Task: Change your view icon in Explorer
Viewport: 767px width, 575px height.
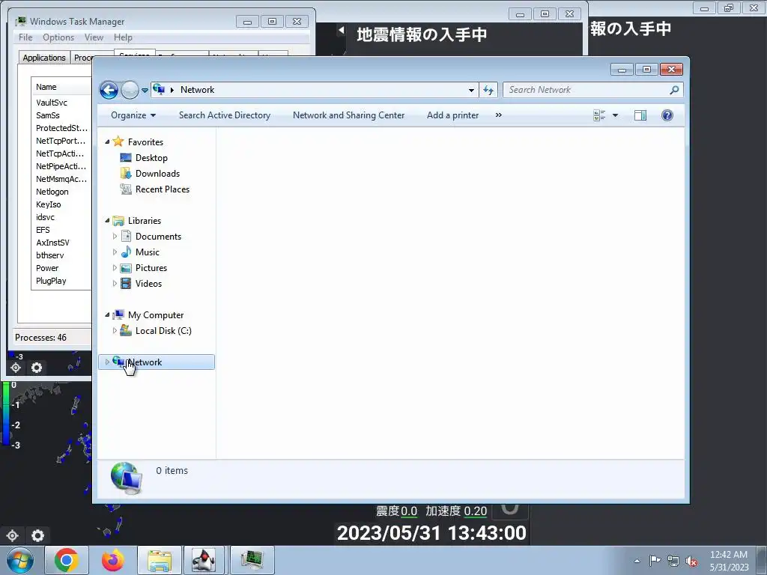Action: [x=599, y=115]
